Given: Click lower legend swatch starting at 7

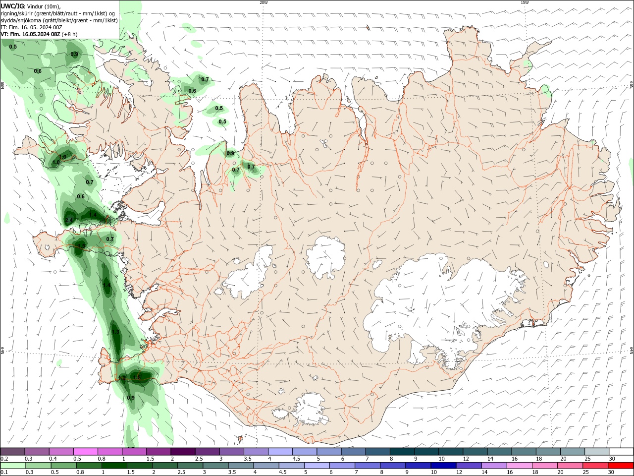Looking at the screenshot, I should (367, 466).
